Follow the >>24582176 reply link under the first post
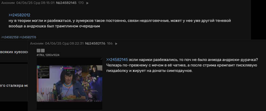This screenshot has height=111, width=266. 28,37
